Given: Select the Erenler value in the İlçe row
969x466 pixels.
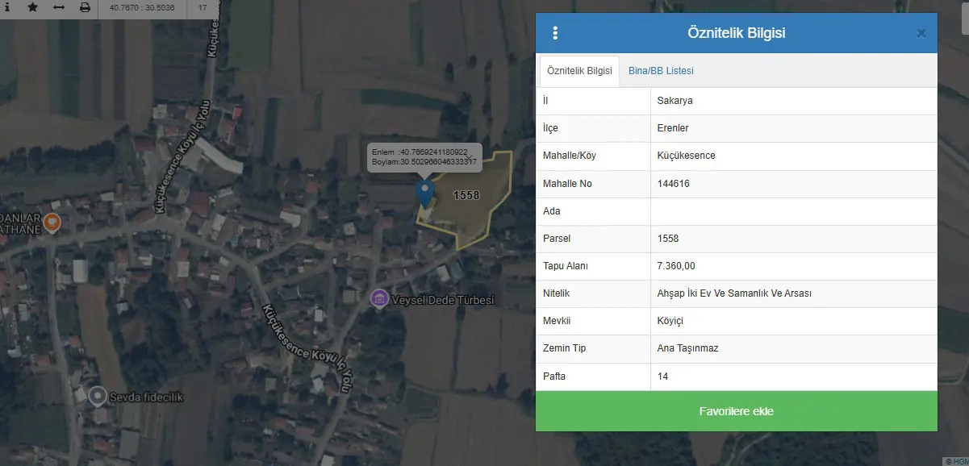Looking at the screenshot, I should pos(673,128).
